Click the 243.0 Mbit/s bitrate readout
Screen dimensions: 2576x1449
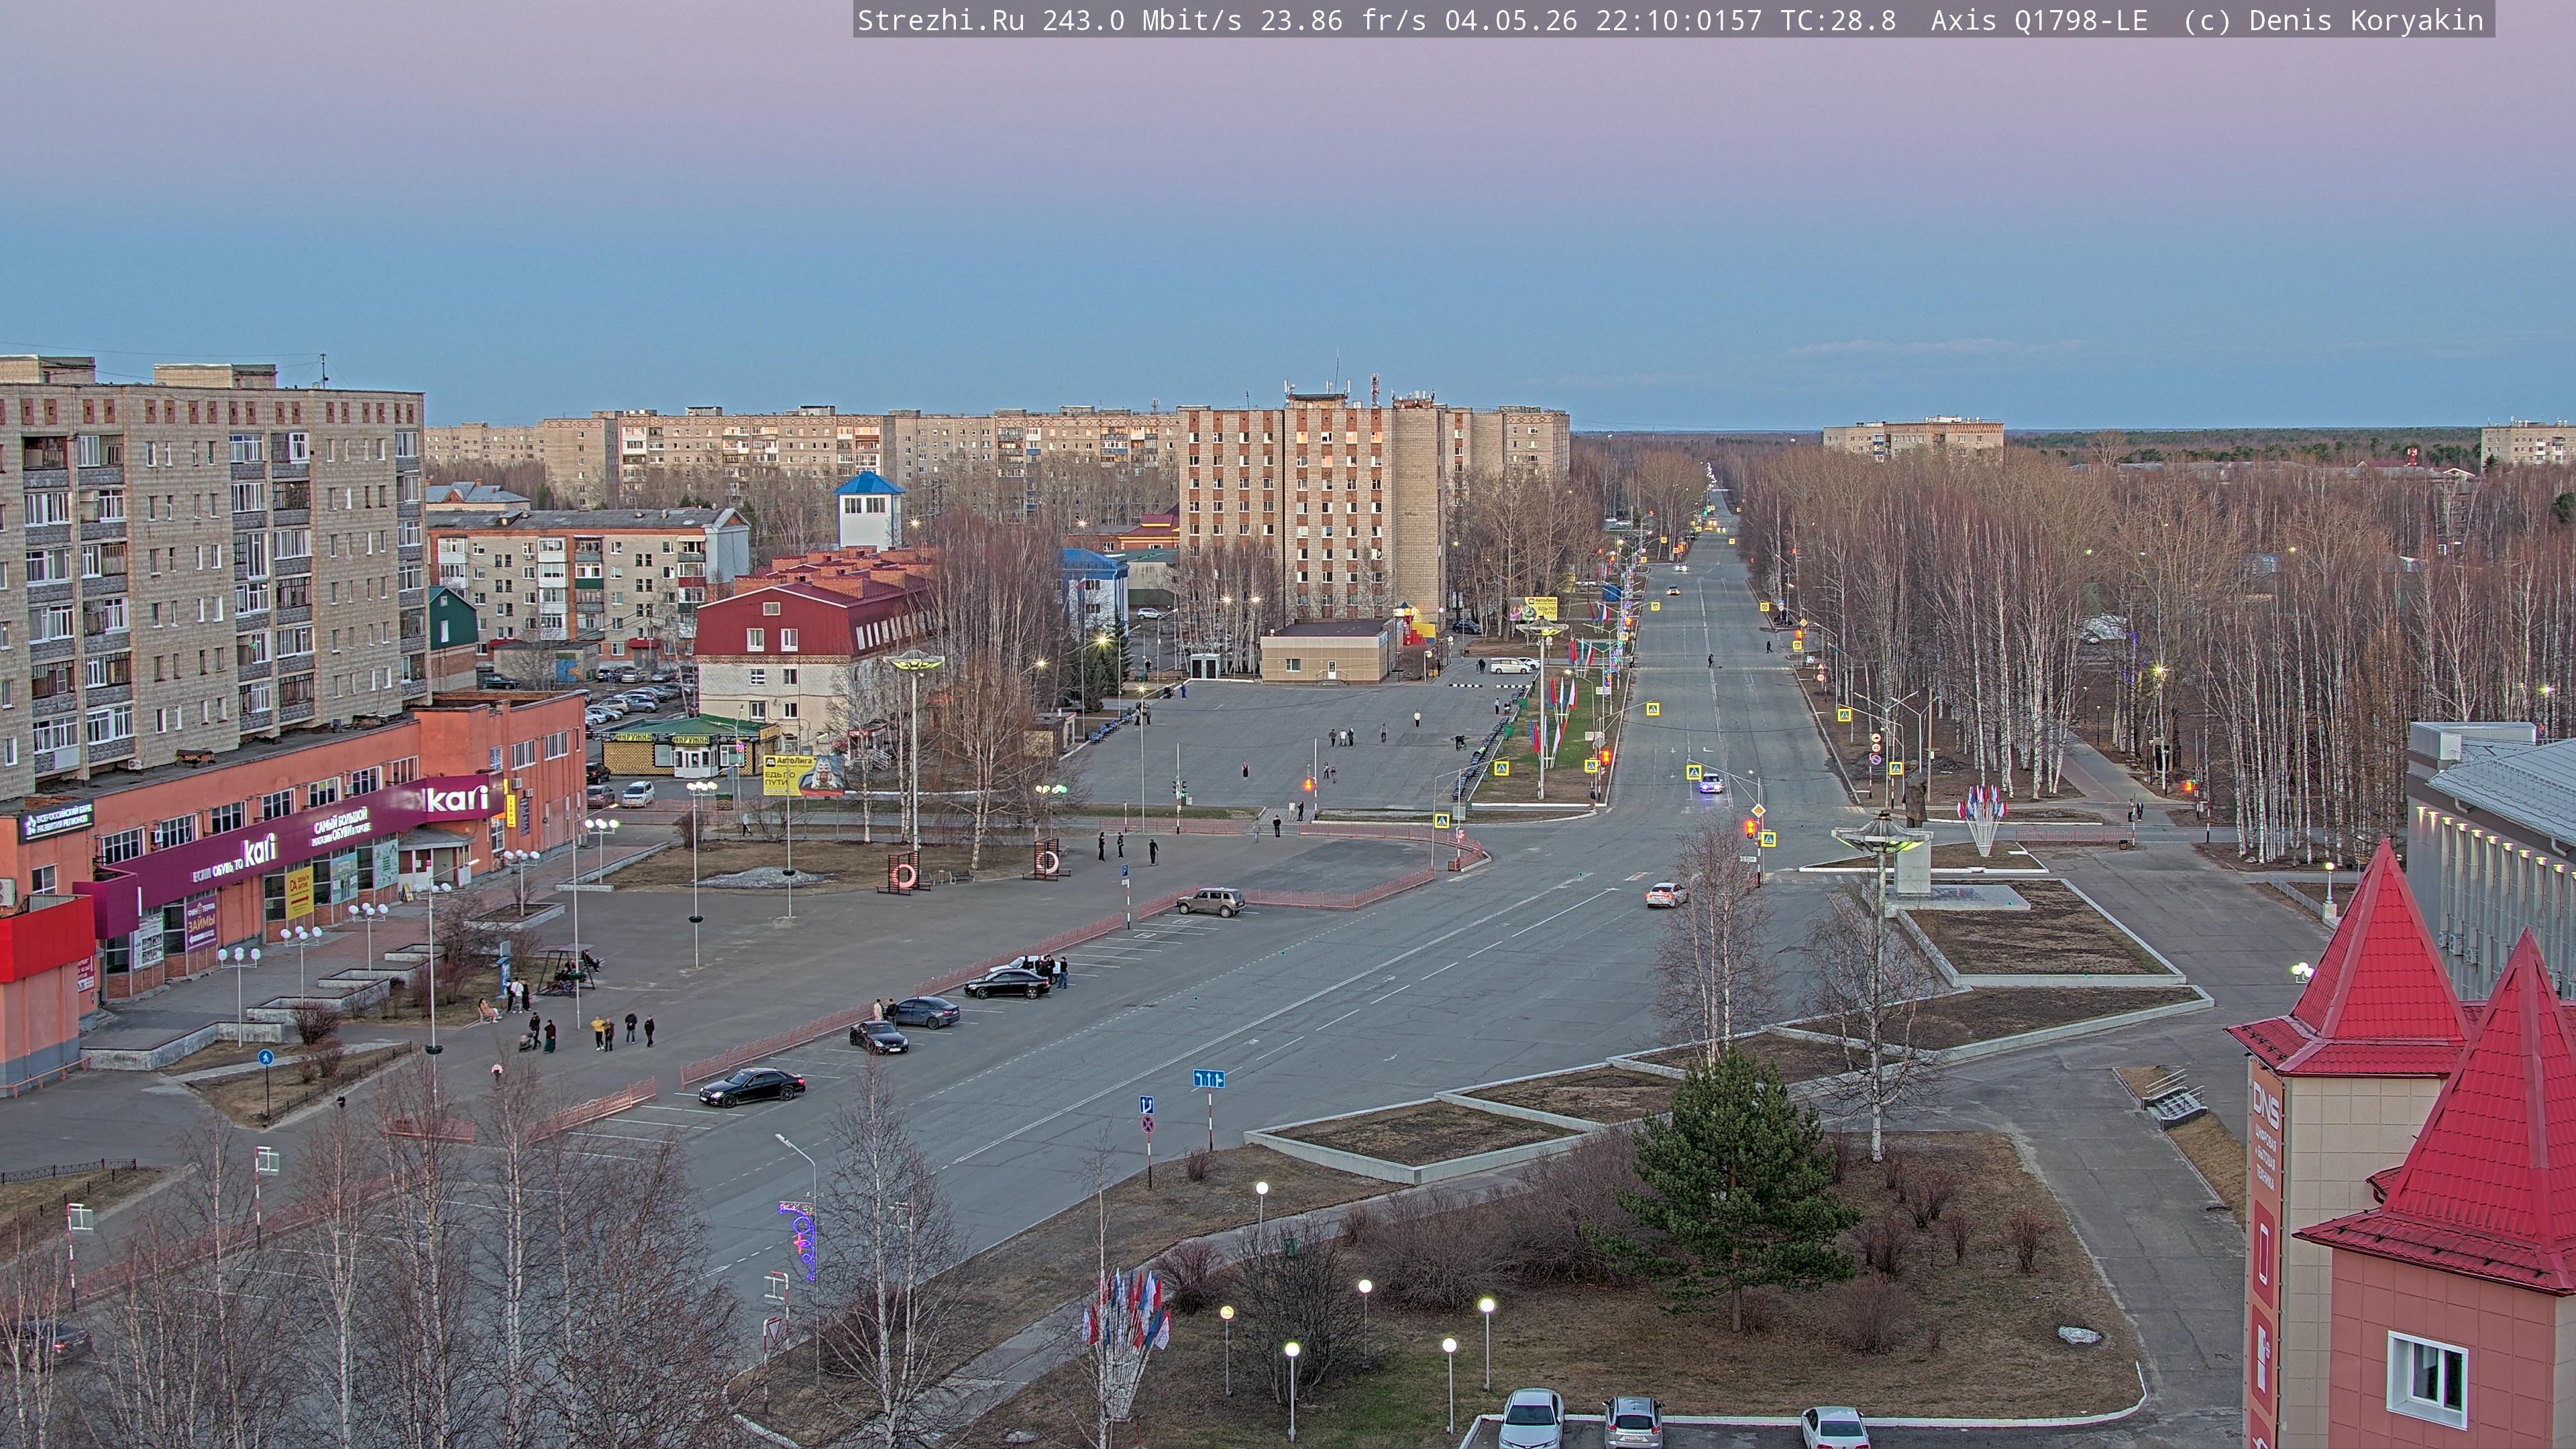pyautogui.click(x=1141, y=20)
